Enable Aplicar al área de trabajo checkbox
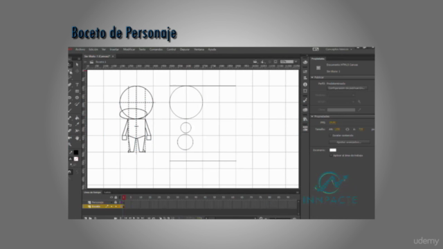Viewport: 443px width, 249px height. (331, 156)
